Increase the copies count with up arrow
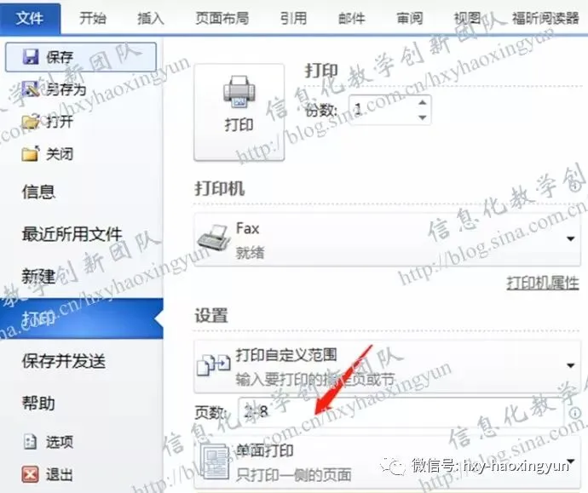The image size is (588, 493). (x=423, y=102)
